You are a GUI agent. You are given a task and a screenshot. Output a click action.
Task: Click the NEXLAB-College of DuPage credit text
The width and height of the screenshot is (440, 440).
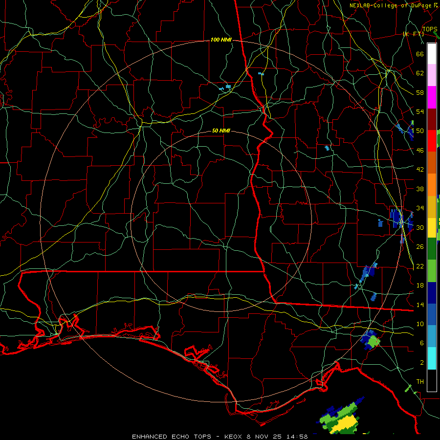394,5
